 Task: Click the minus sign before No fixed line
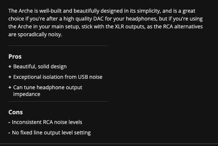click(x=9, y=133)
